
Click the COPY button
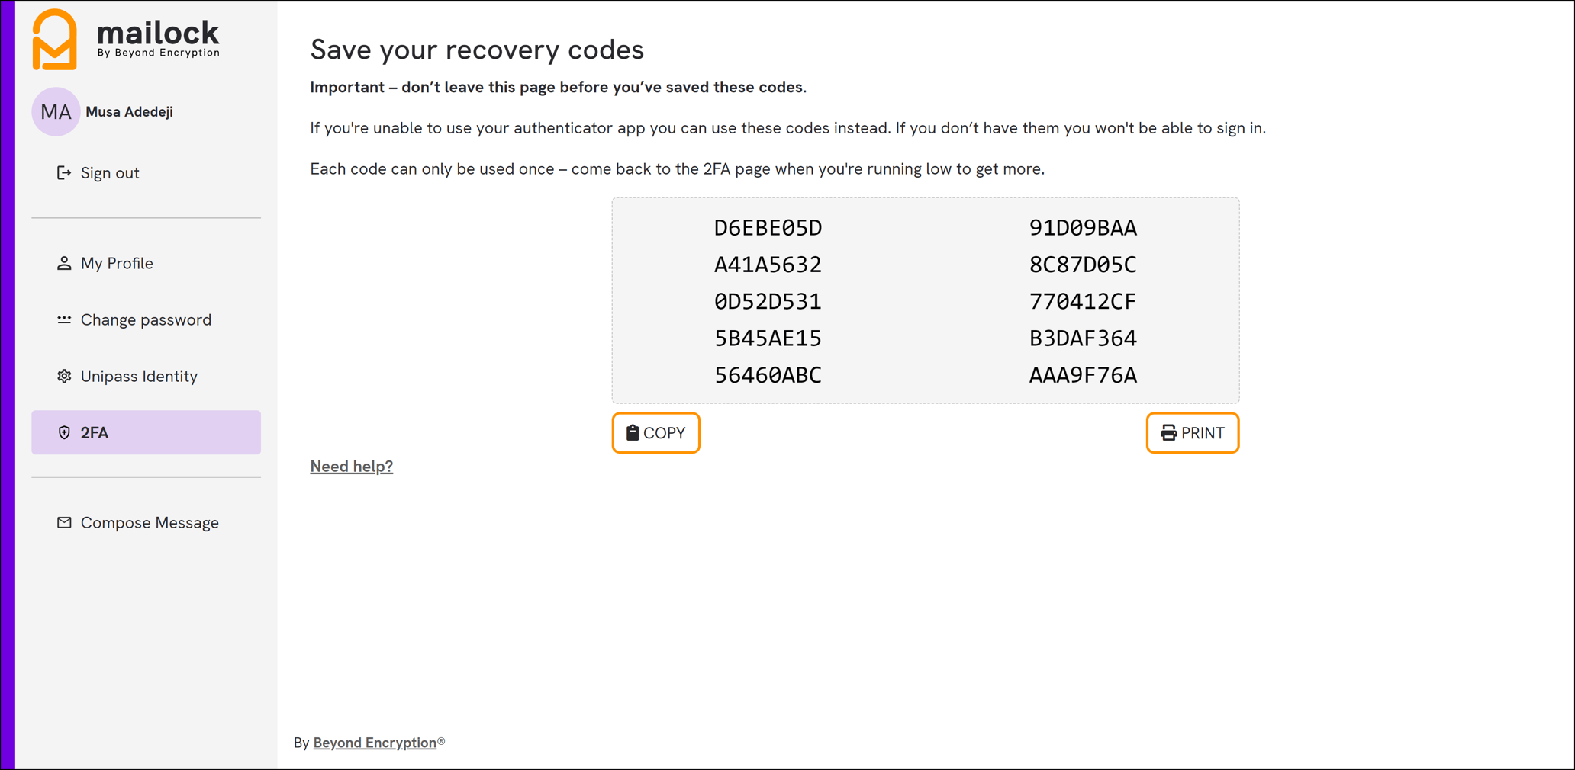tap(655, 433)
